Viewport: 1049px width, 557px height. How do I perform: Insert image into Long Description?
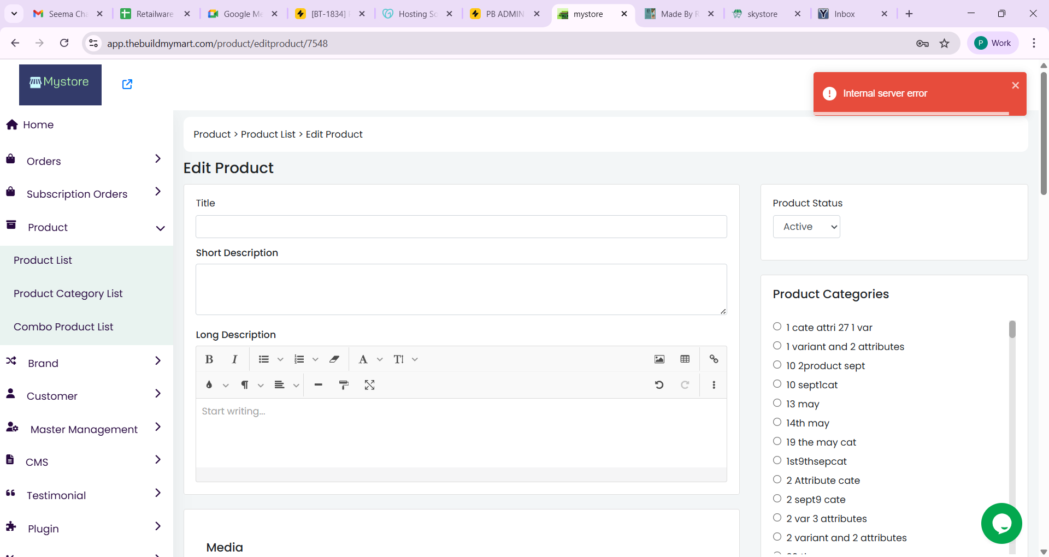659,359
